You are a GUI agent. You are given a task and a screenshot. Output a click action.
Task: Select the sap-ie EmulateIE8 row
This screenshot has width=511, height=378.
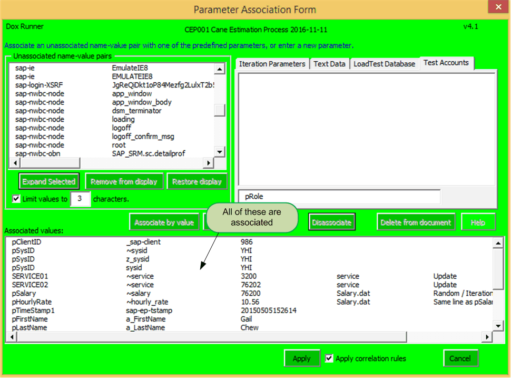click(x=112, y=68)
